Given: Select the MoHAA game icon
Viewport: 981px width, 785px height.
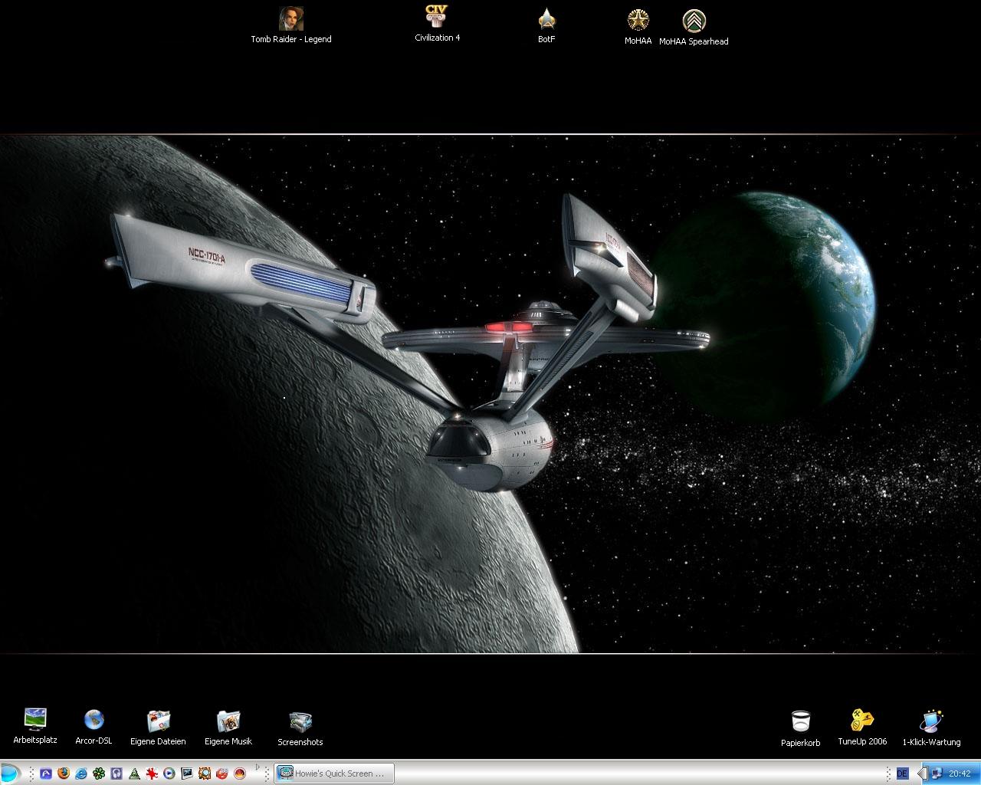Looking at the screenshot, I should tap(638, 26).
